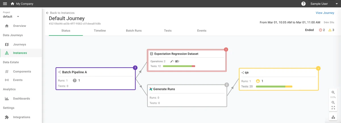Click the yellow warning icon in qa node
Screen dimensions: 341x123
tap(258, 81)
